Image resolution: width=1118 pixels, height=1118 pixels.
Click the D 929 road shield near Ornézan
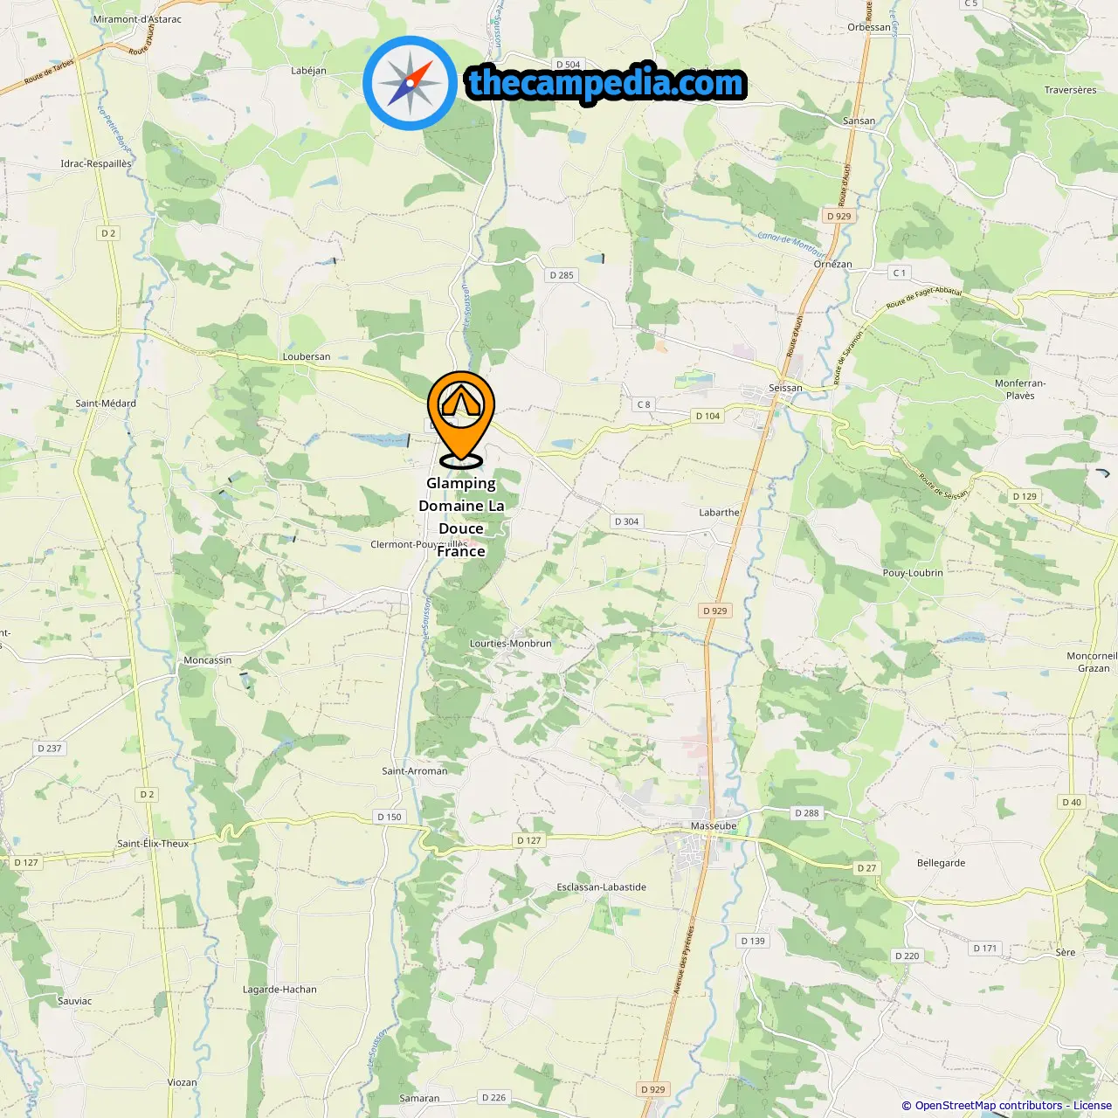click(838, 216)
